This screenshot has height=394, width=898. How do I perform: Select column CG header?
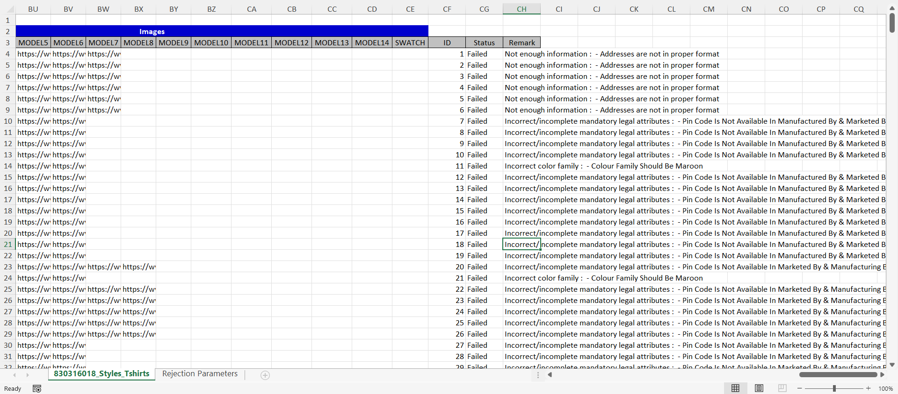484,9
